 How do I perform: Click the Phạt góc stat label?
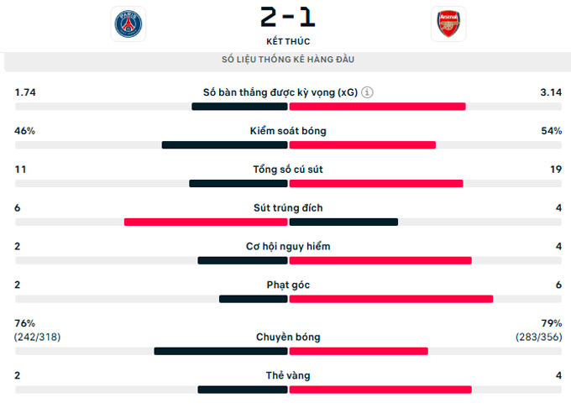coord(287,285)
